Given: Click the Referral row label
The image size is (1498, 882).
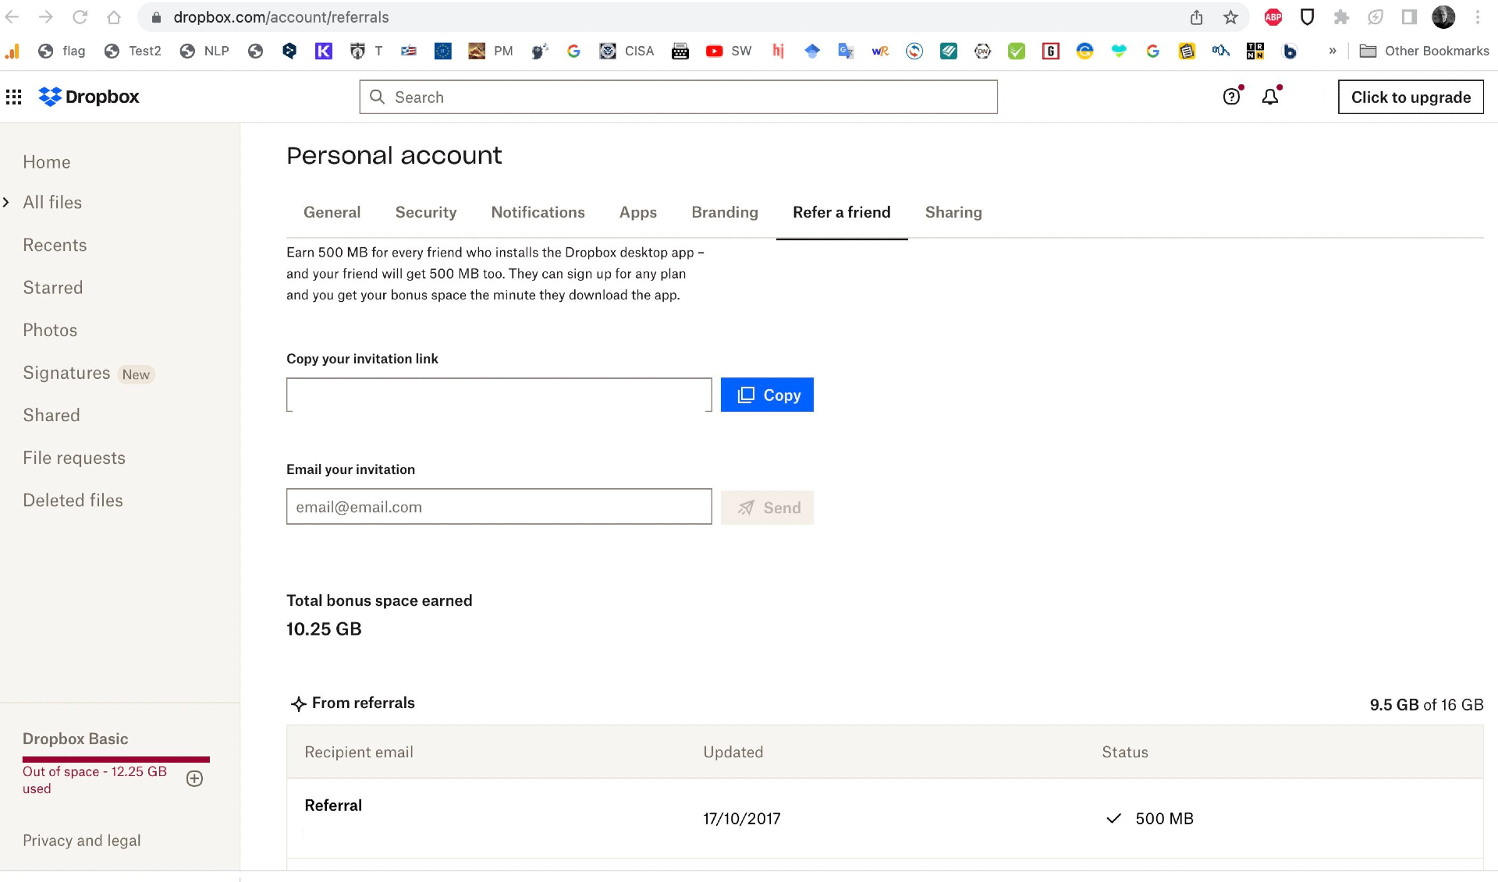Looking at the screenshot, I should 333,806.
